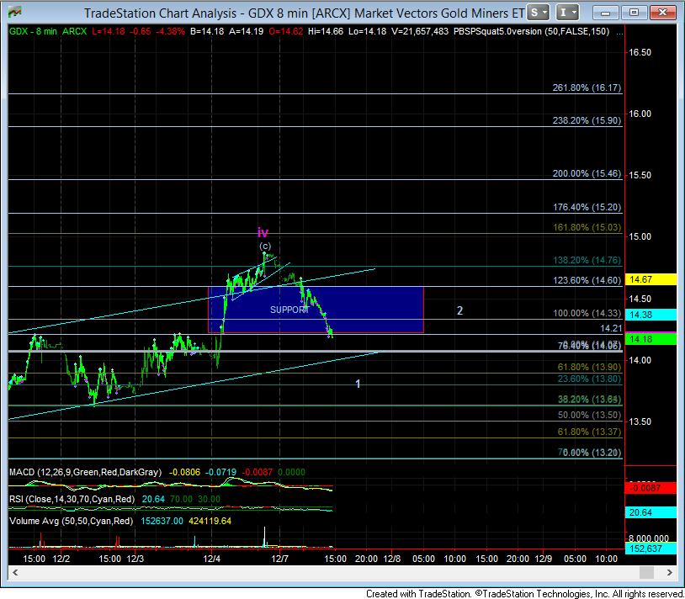Click the last price 'L=14.18' in status line
The height and width of the screenshot is (599, 685).
(109, 31)
